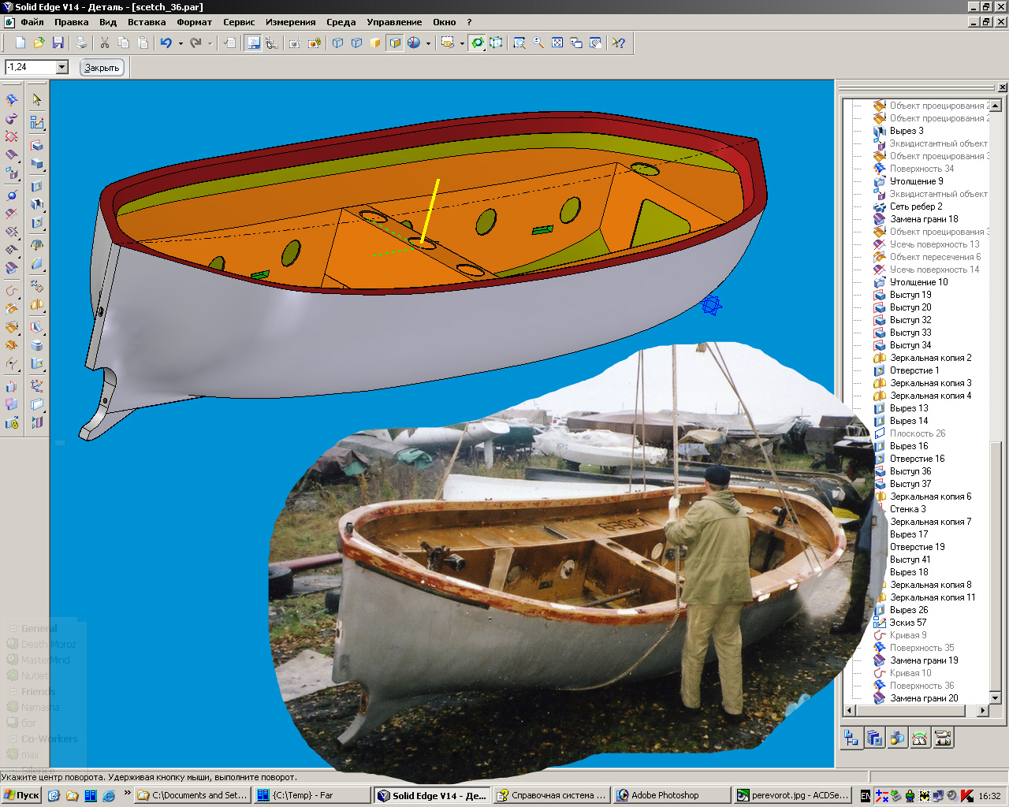Click the Print icon in the toolbar
Viewport: 1009px width, 807px height.
[x=81, y=43]
